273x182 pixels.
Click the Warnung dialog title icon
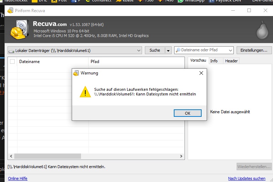76,73
